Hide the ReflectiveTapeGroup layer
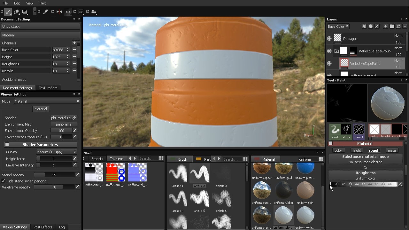The width and height of the screenshot is (409, 230). (x=329, y=51)
